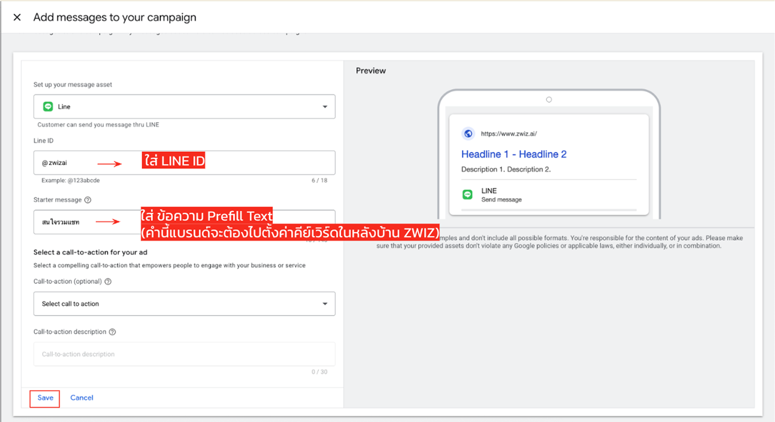This screenshot has width=775, height=422.
Task: Click the '6 / 18' character counter
Action: tap(319, 181)
